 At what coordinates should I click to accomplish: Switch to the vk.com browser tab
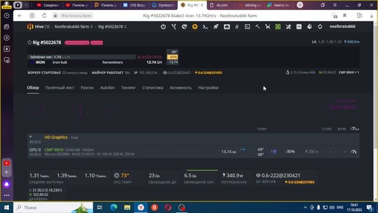(222, 5)
